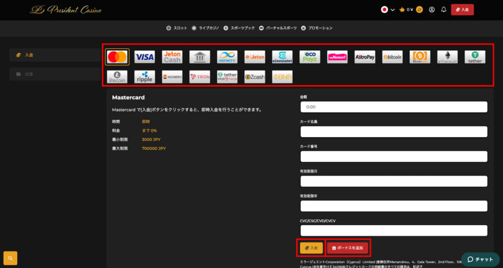Click the Mastercard heading text

pyautogui.click(x=128, y=97)
